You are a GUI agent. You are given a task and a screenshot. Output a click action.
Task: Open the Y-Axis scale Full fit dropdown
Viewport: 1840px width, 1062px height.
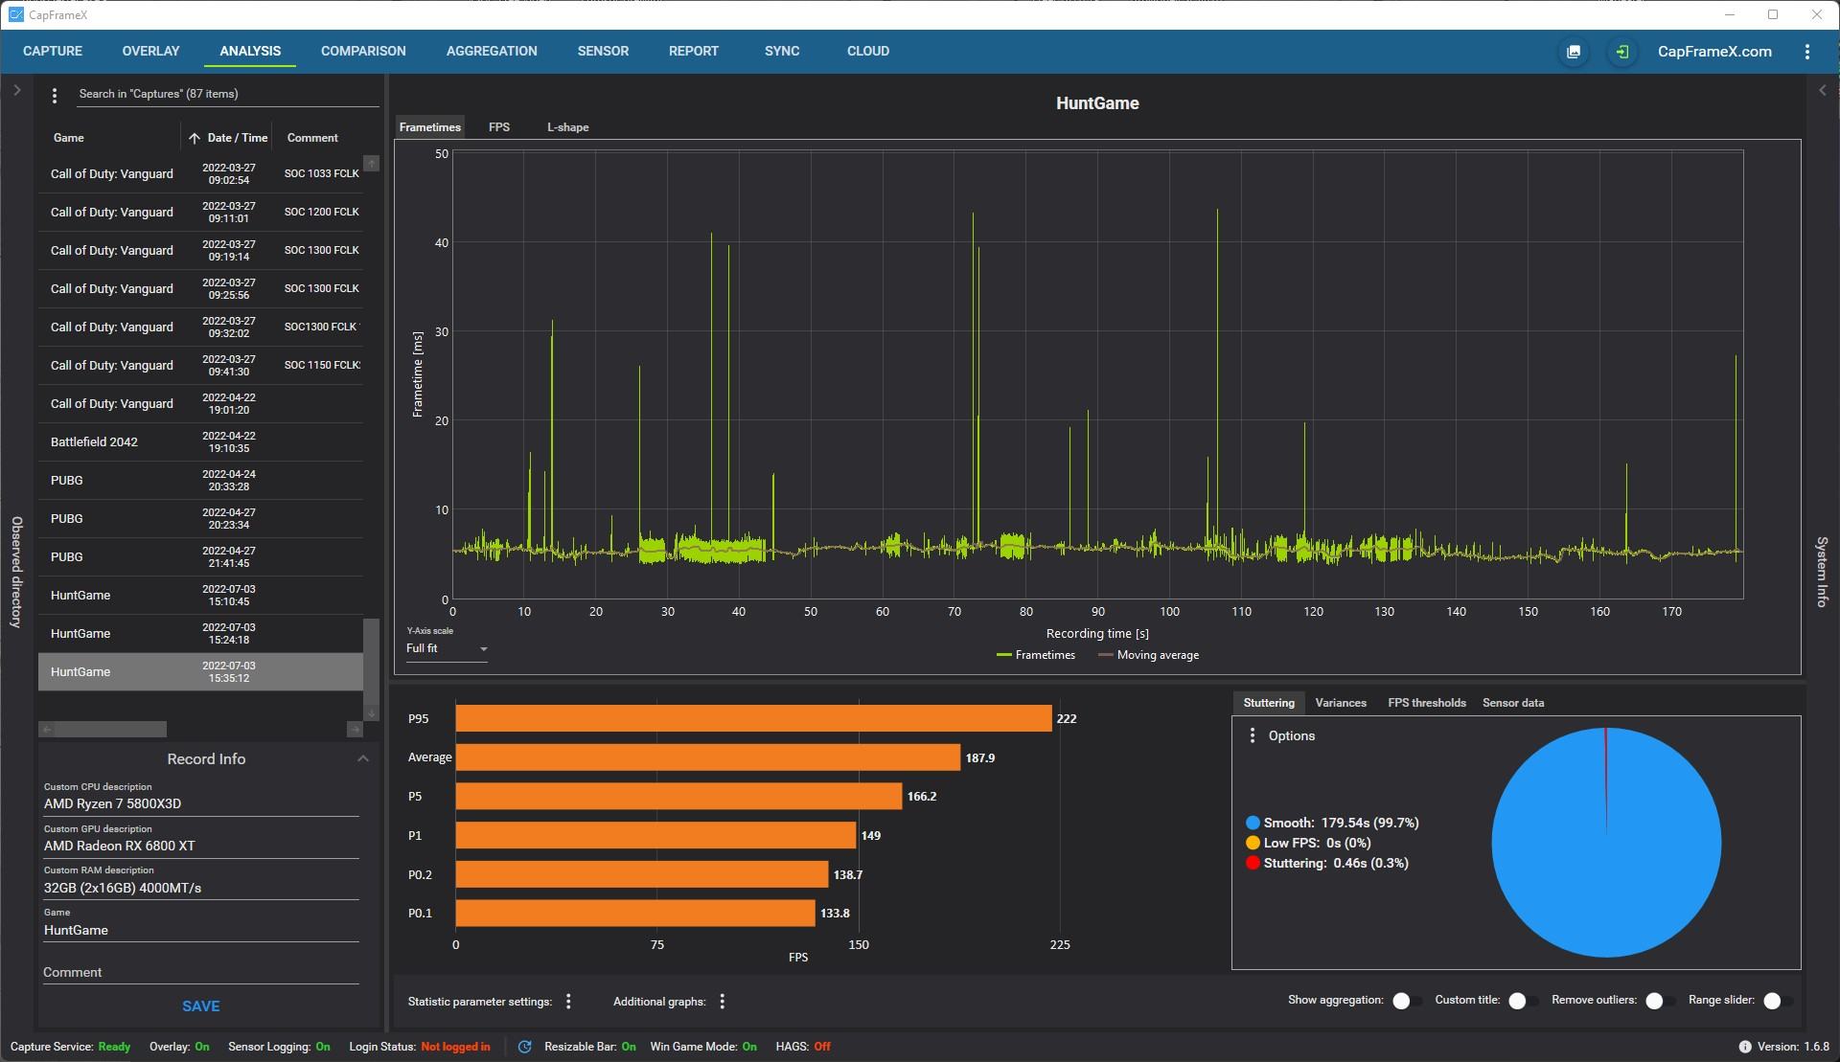click(447, 649)
